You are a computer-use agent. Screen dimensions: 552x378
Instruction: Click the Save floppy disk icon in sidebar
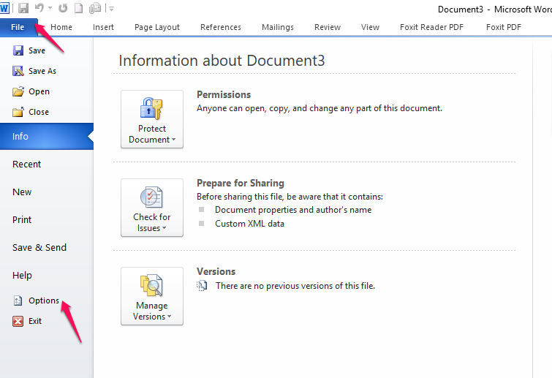click(18, 50)
